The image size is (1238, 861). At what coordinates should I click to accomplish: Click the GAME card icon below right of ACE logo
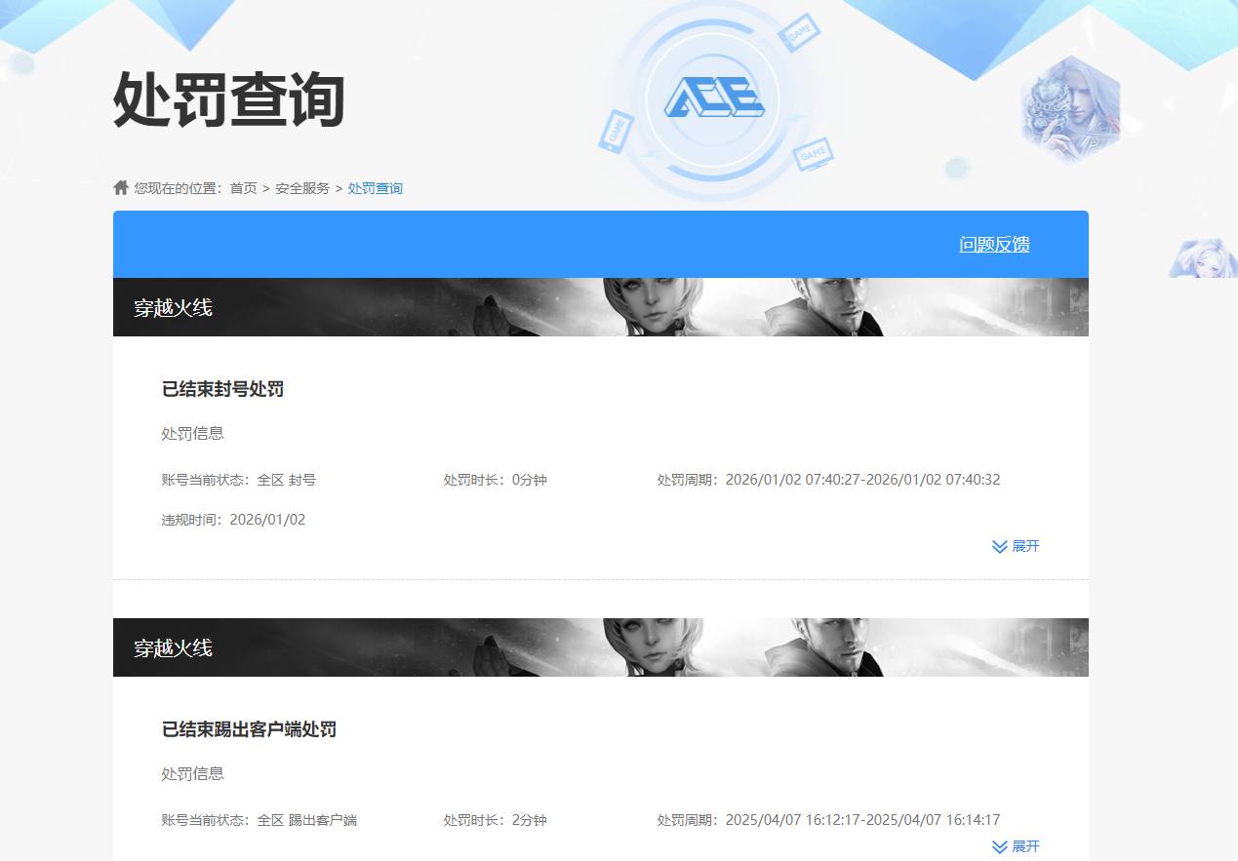click(813, 153)
